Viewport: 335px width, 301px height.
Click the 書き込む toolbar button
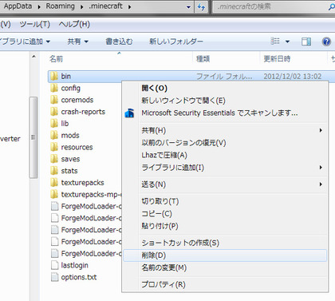point(119,42)
